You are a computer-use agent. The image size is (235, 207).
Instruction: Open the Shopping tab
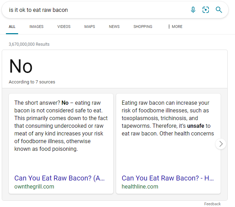click(x=143, y=27)
